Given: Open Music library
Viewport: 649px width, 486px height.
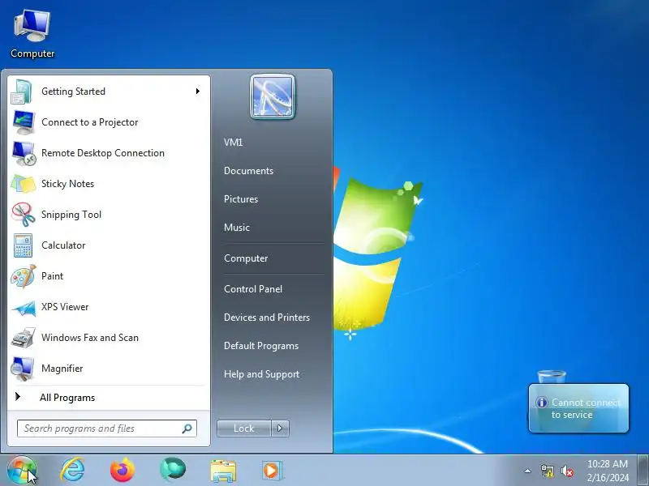Looking at the screenshot, I should (237, 228).
